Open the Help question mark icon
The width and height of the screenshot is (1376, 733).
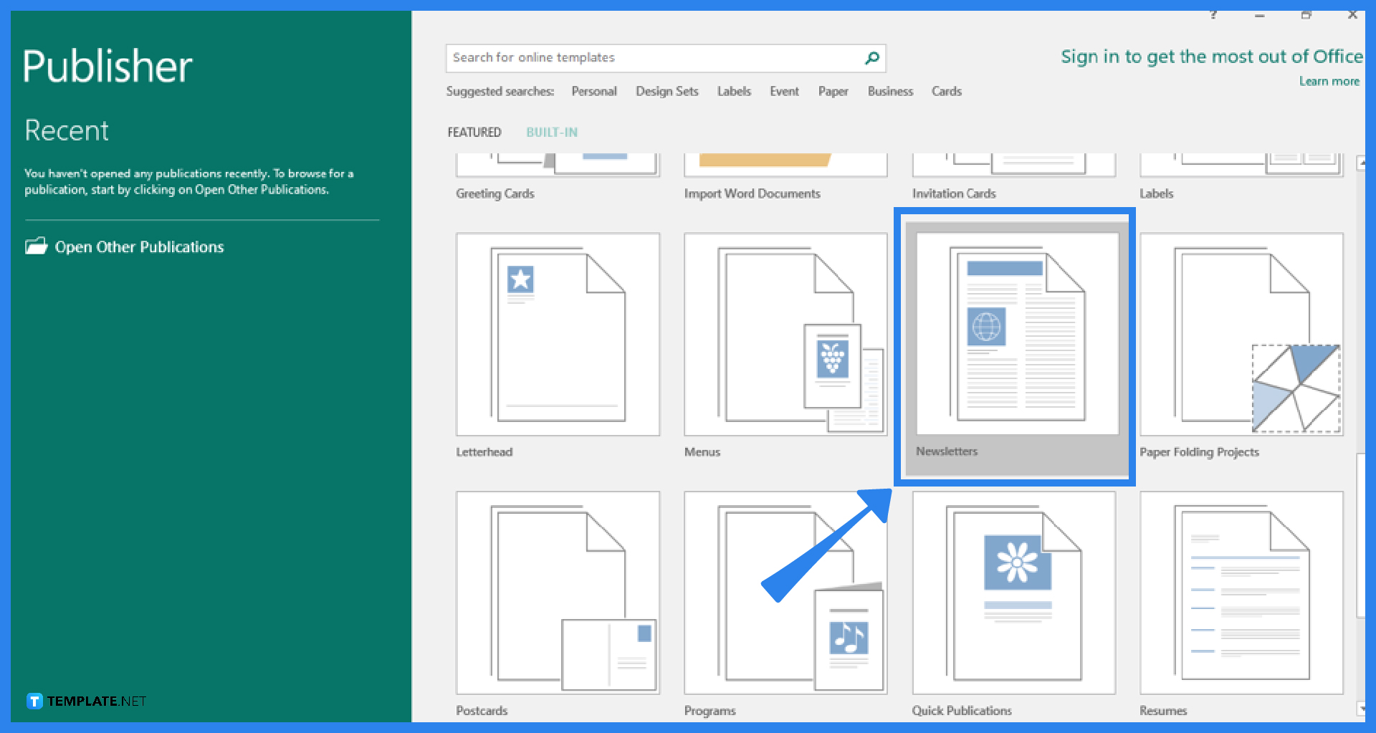tap(1213, 14)
